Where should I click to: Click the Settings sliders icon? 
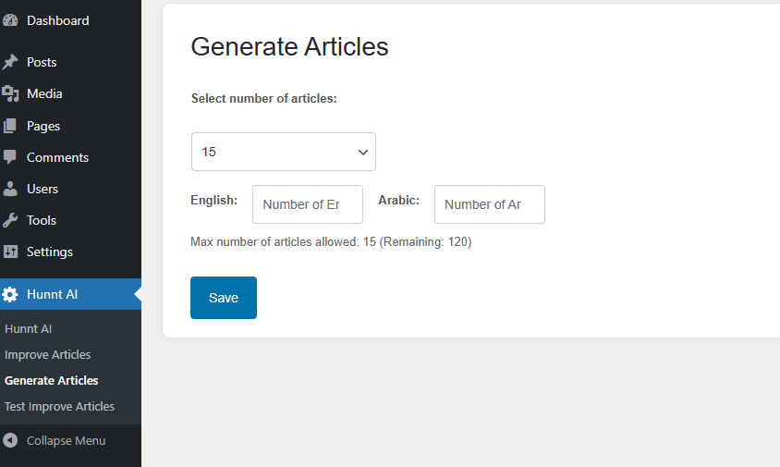tap(11, 252)
